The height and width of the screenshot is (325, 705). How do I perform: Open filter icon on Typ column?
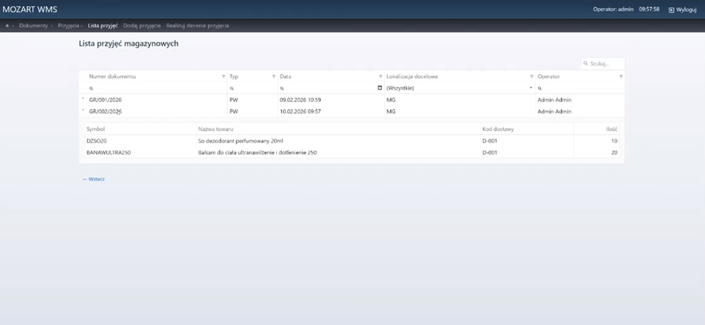coord(273,77)
